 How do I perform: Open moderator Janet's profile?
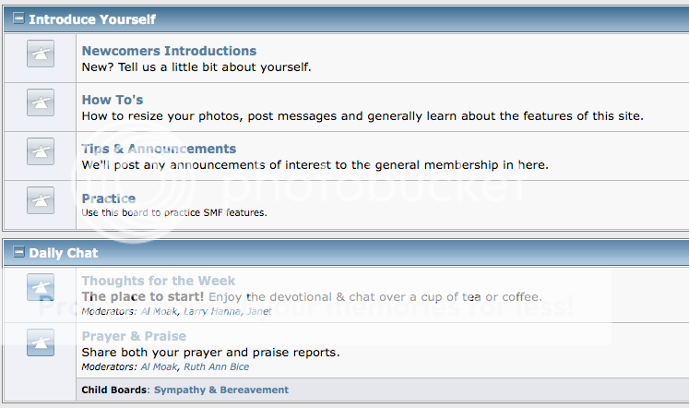[x=259, y=311]
